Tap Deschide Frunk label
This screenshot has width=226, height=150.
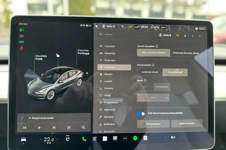click(x=41, y=57)
